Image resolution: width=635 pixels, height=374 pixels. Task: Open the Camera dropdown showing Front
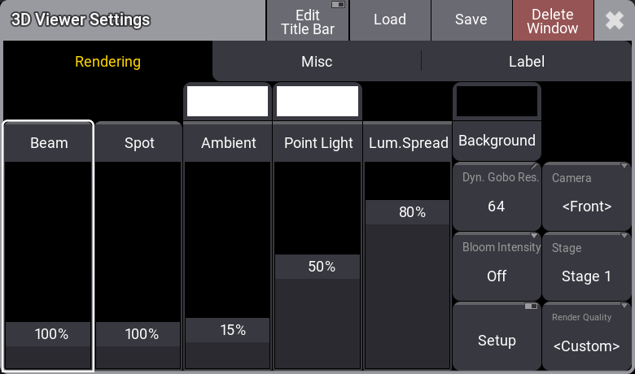586,197
